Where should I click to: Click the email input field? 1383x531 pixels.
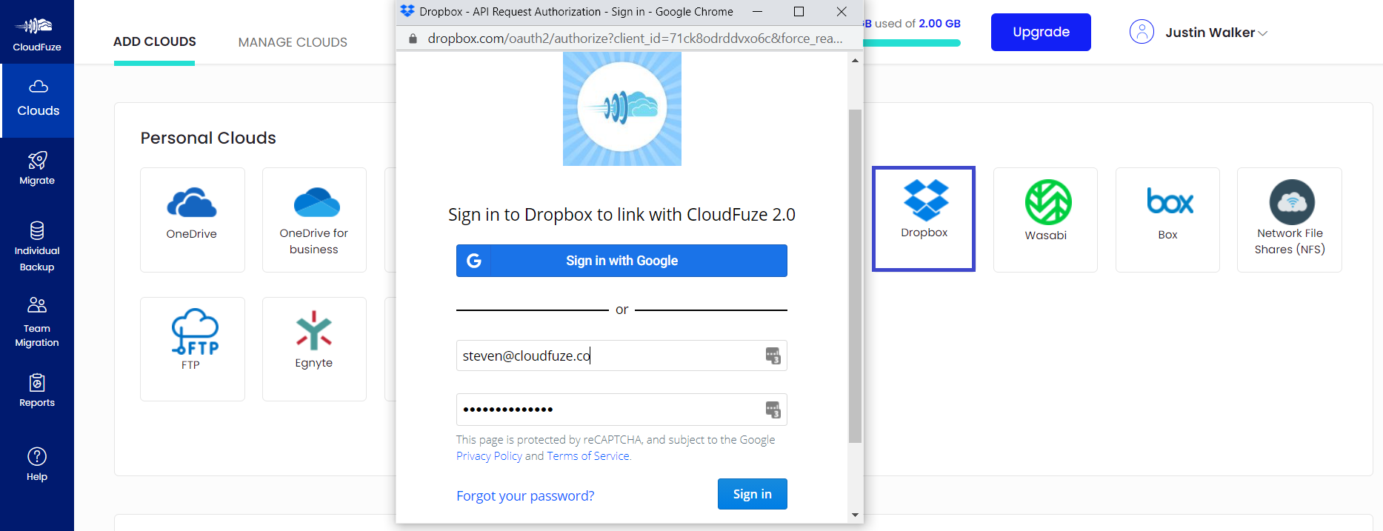(621, 355)
